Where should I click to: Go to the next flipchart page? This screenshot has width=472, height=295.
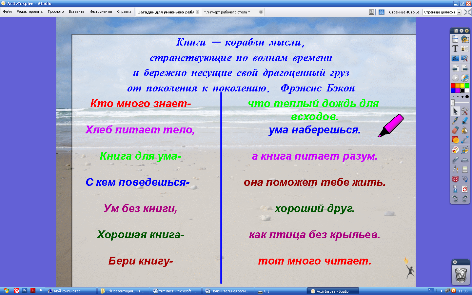[465, 68]
